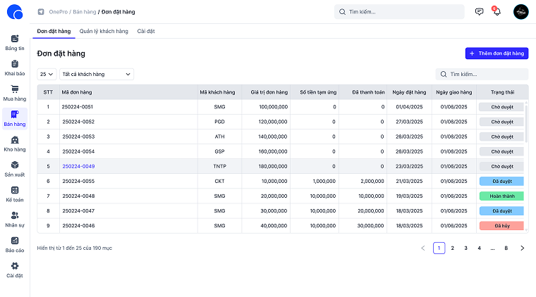Click Thêm đơn đặt hàng button
The width and height of the screenshot is (536, 297).
[x=497, y=53]
